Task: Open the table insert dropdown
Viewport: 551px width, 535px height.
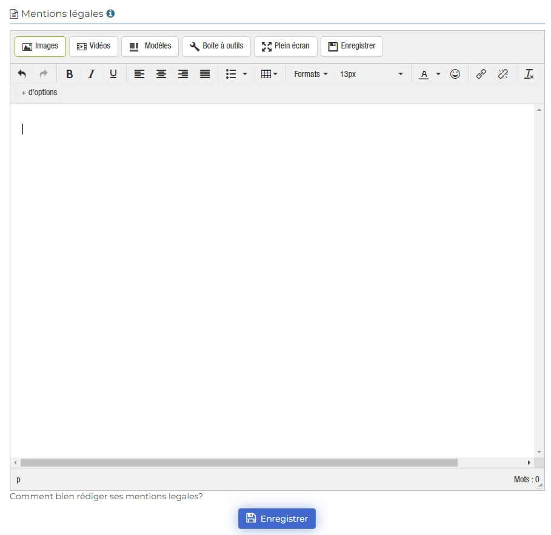Action: tap(269, 74)
